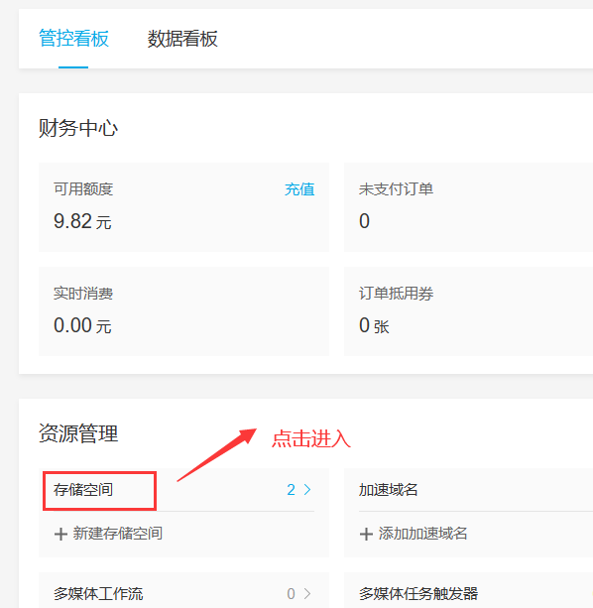The image size is (593, 608).
Task: Click the storage bucket count 2
Action: point(292,490)
